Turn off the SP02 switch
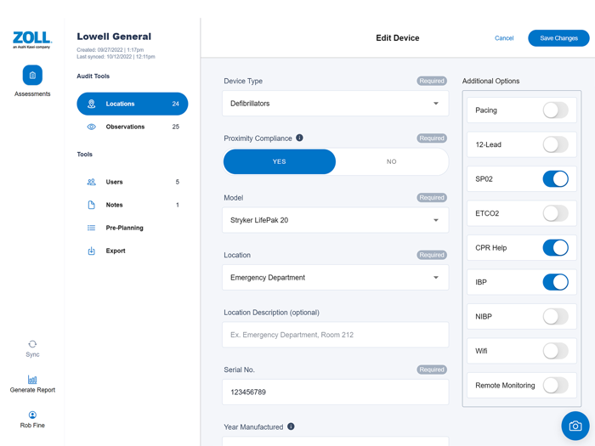 (556, 179)
